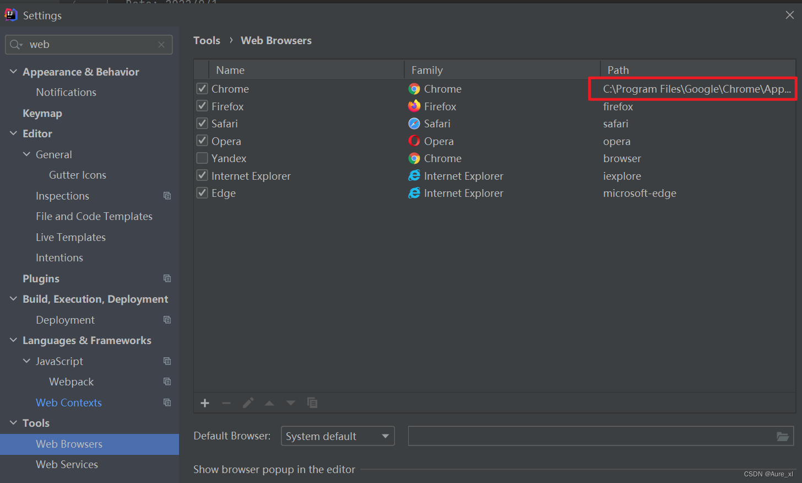This screenshot has height=483, width=802.
Task: Uncheck the Safari browser checkbox
Action: (202, 124)
